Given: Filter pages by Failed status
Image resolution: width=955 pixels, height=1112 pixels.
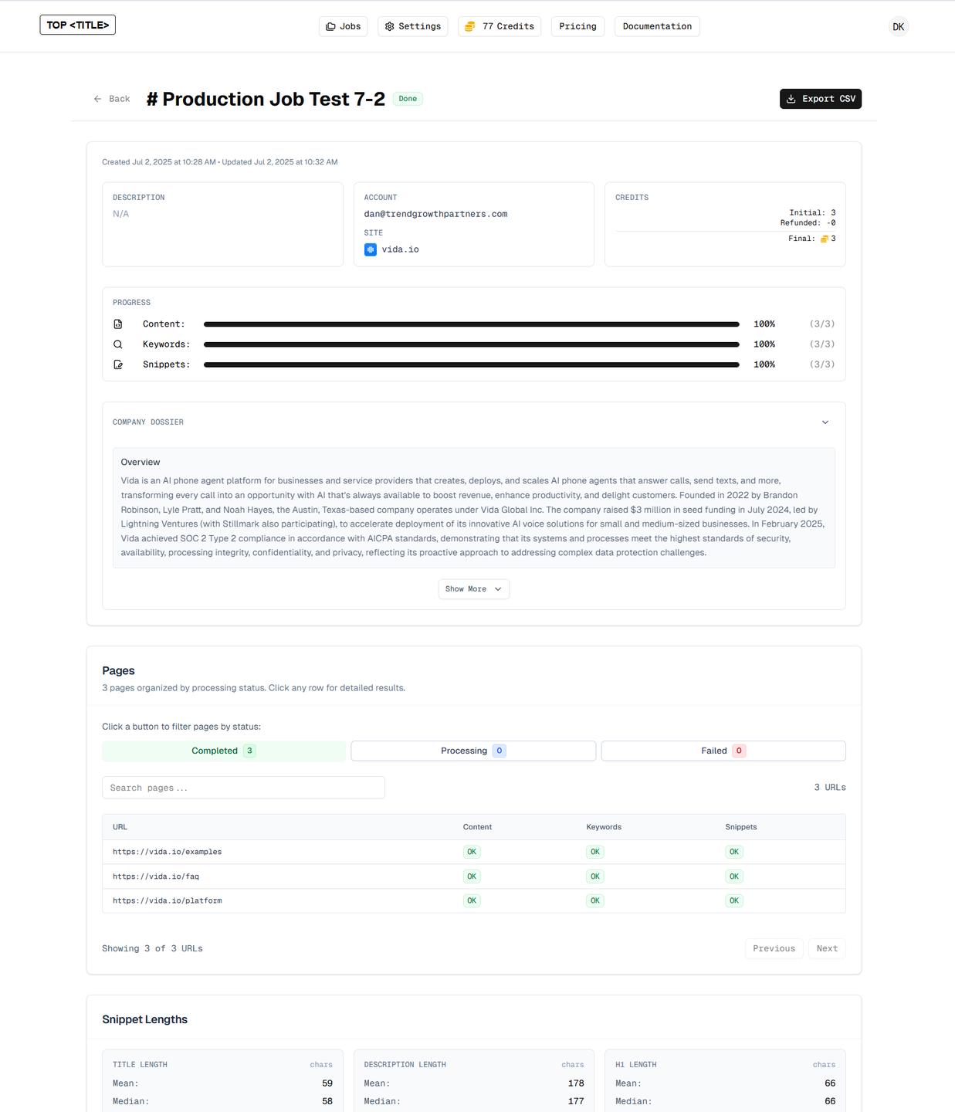Looking at the screenshot, I should (x=723, y=751).
